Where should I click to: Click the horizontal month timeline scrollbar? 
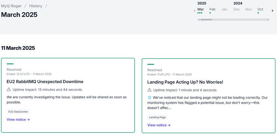click(x=207, y=20)
